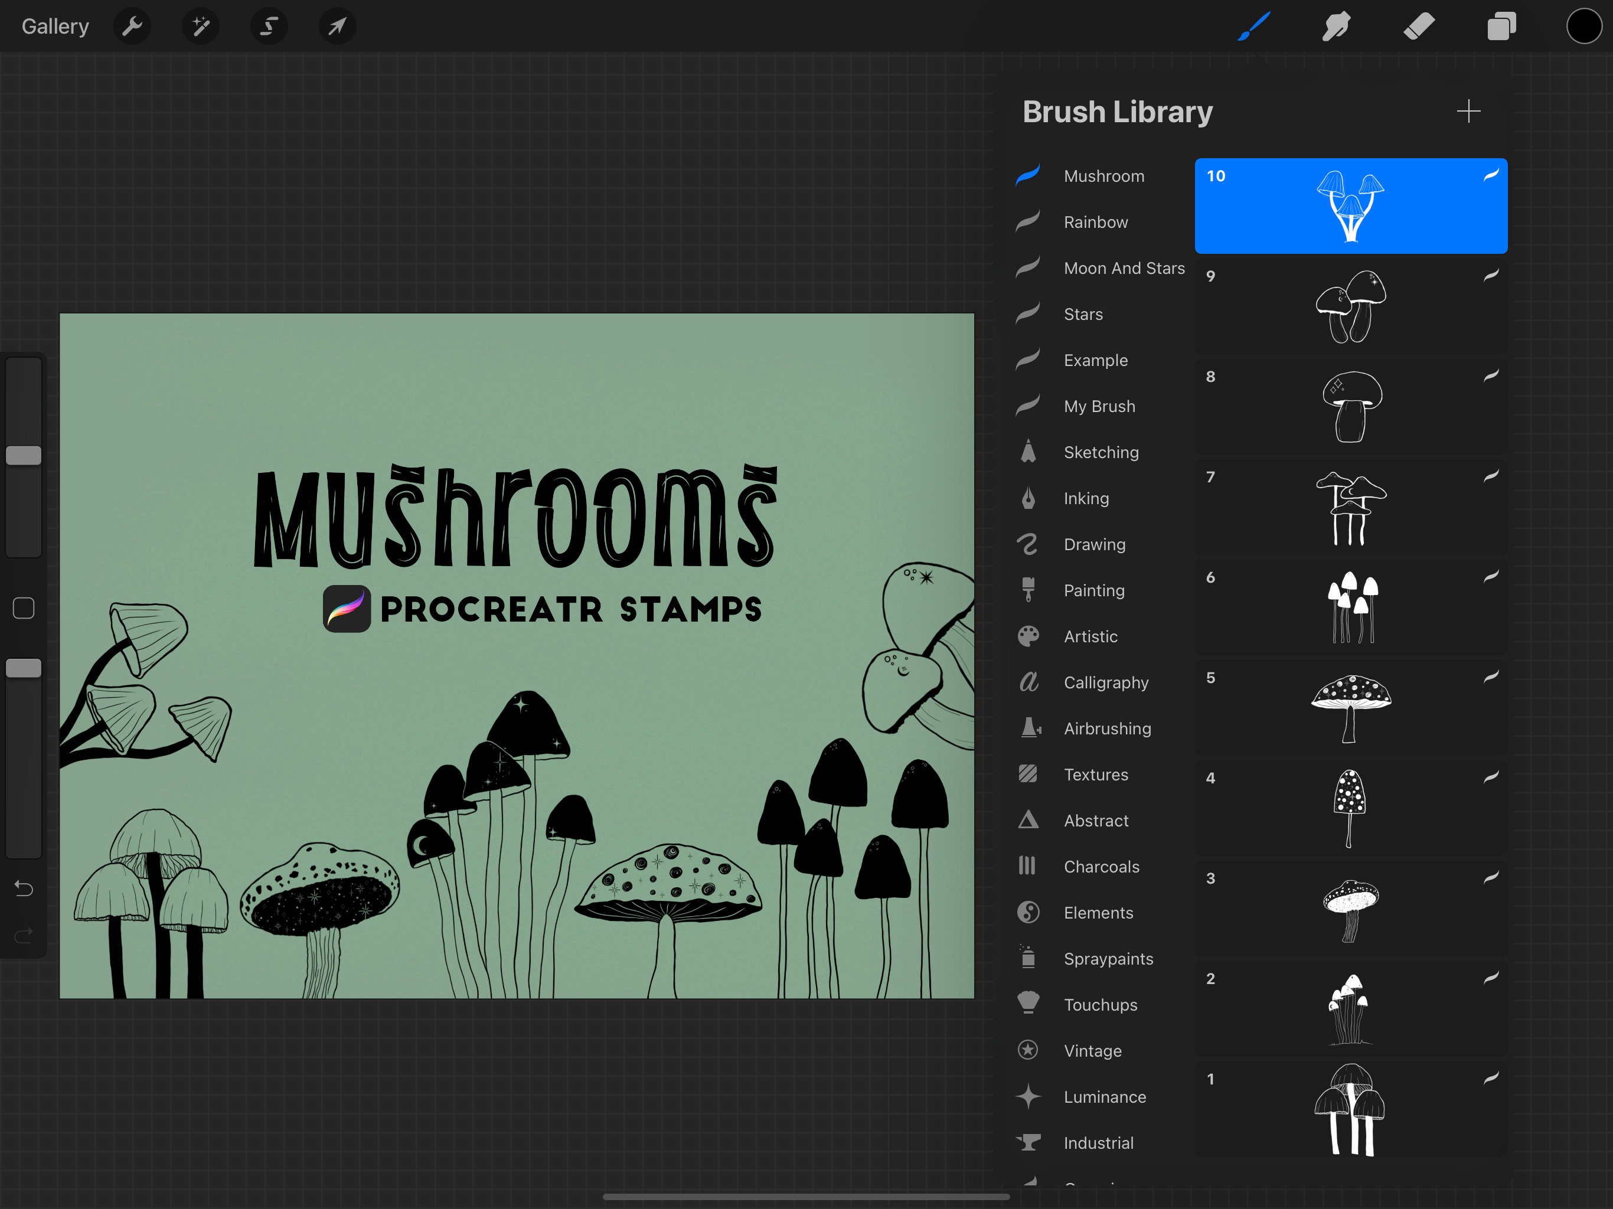Open the Charcoals brush category
This screenshot has height=1209, width=1613.
tap(1101, 865)
